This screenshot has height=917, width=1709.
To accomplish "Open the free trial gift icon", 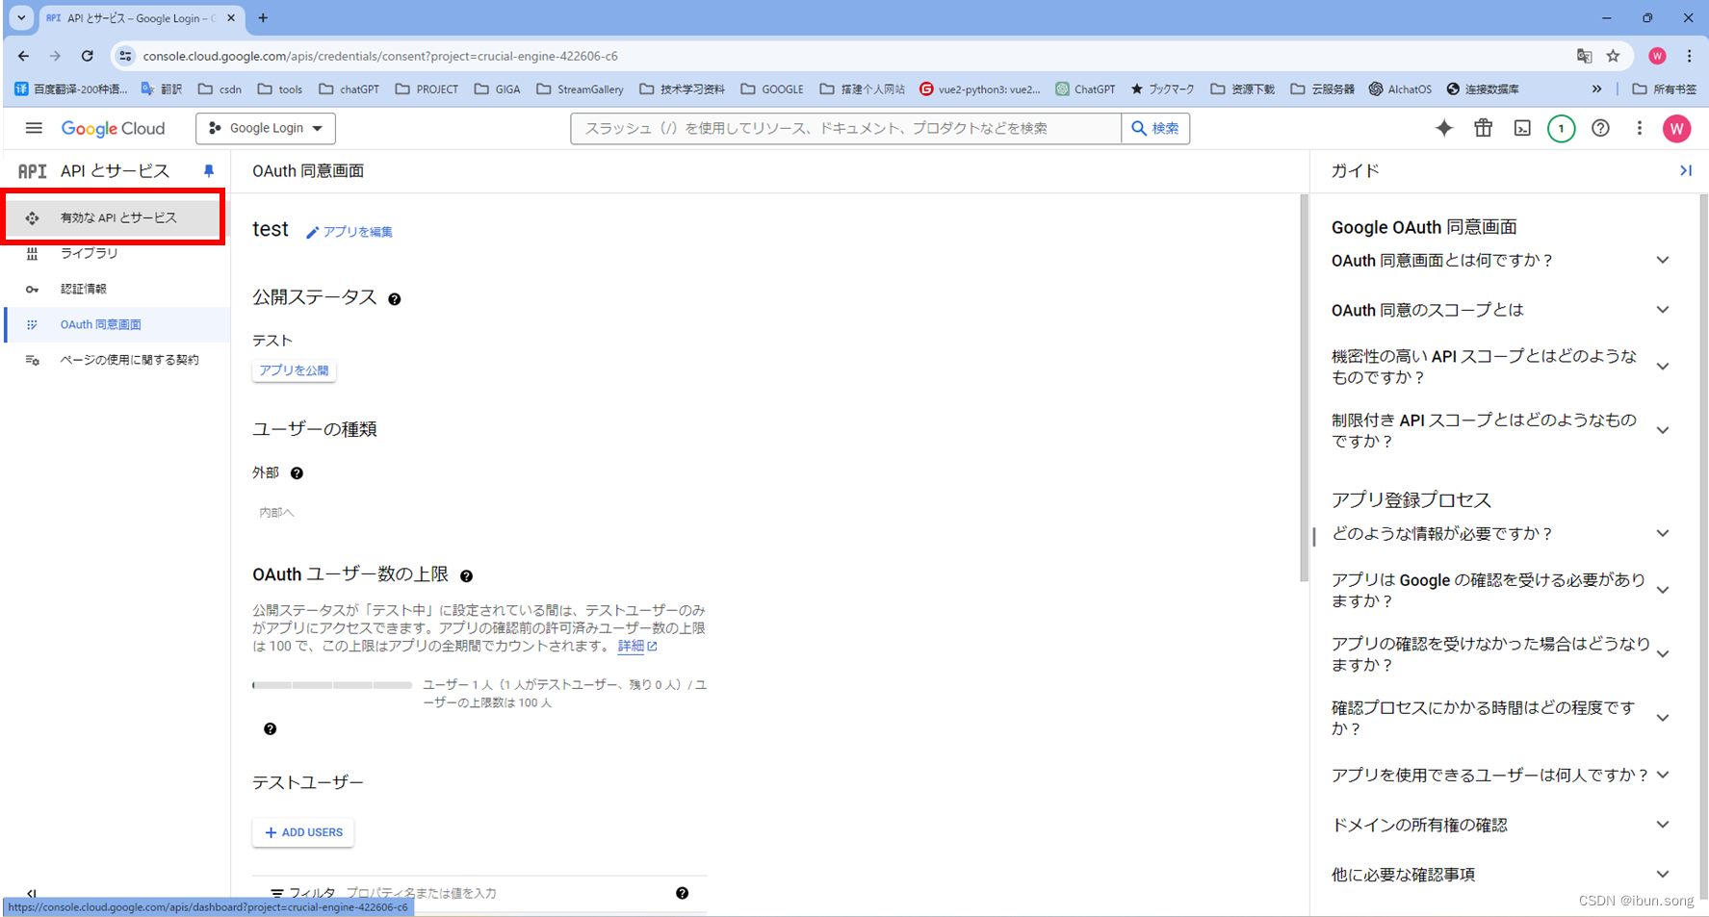I will tap(1483, 128).
